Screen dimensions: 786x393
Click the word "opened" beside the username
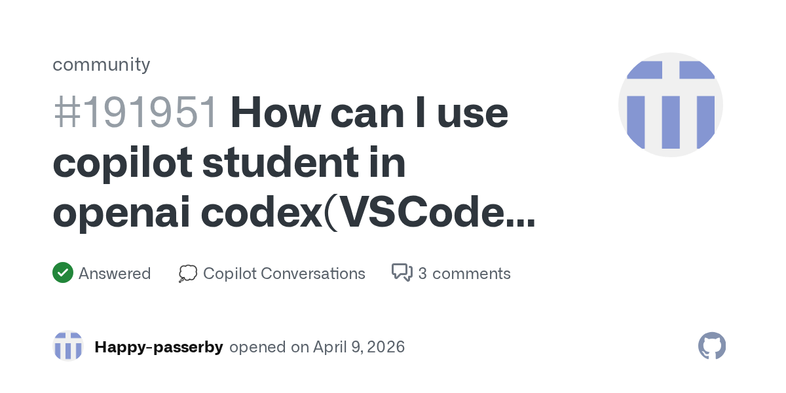click(x=257, y=346)
